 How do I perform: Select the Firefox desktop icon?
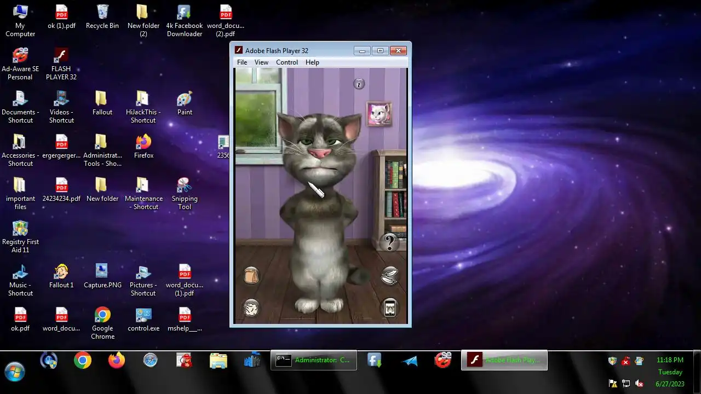click(x=143, y=147)
